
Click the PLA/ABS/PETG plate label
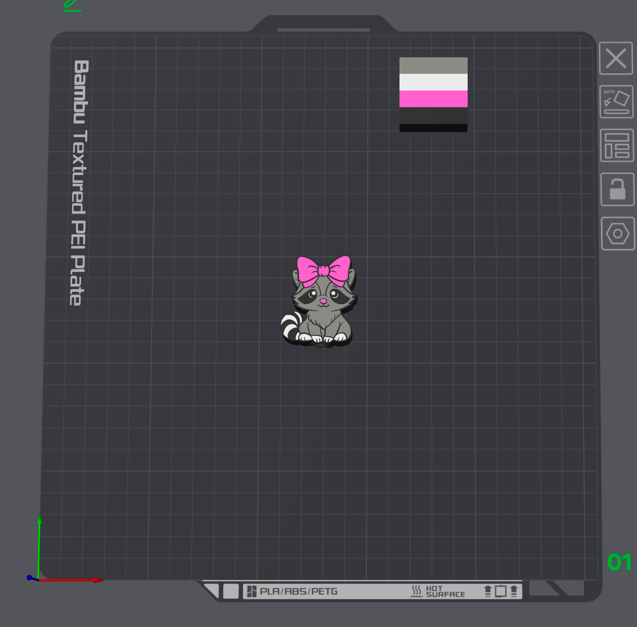[x=299, y=591]
